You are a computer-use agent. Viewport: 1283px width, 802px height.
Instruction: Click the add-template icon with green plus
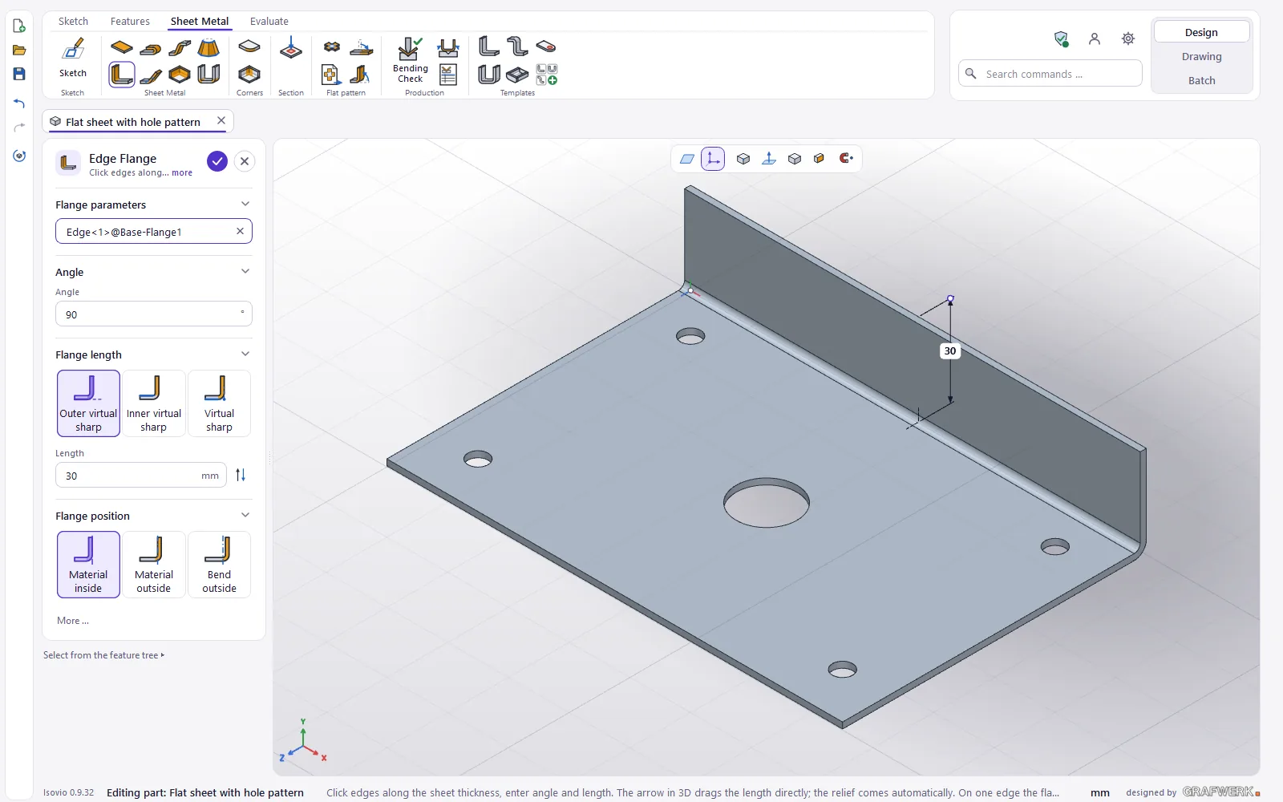tap(547, 75)
